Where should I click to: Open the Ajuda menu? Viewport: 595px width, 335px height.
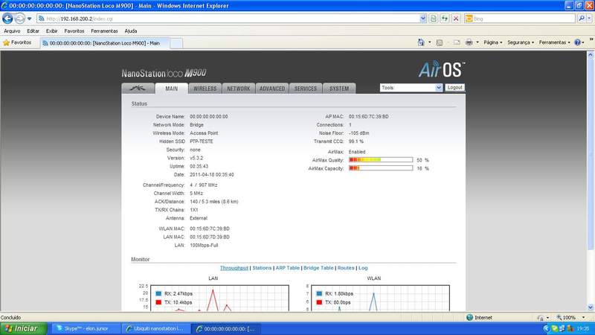(131, 31)
